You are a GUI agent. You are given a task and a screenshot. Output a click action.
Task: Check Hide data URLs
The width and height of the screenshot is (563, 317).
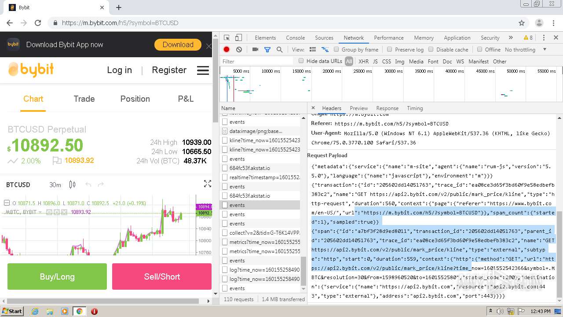pyautogui.click(x=301, y=61)
